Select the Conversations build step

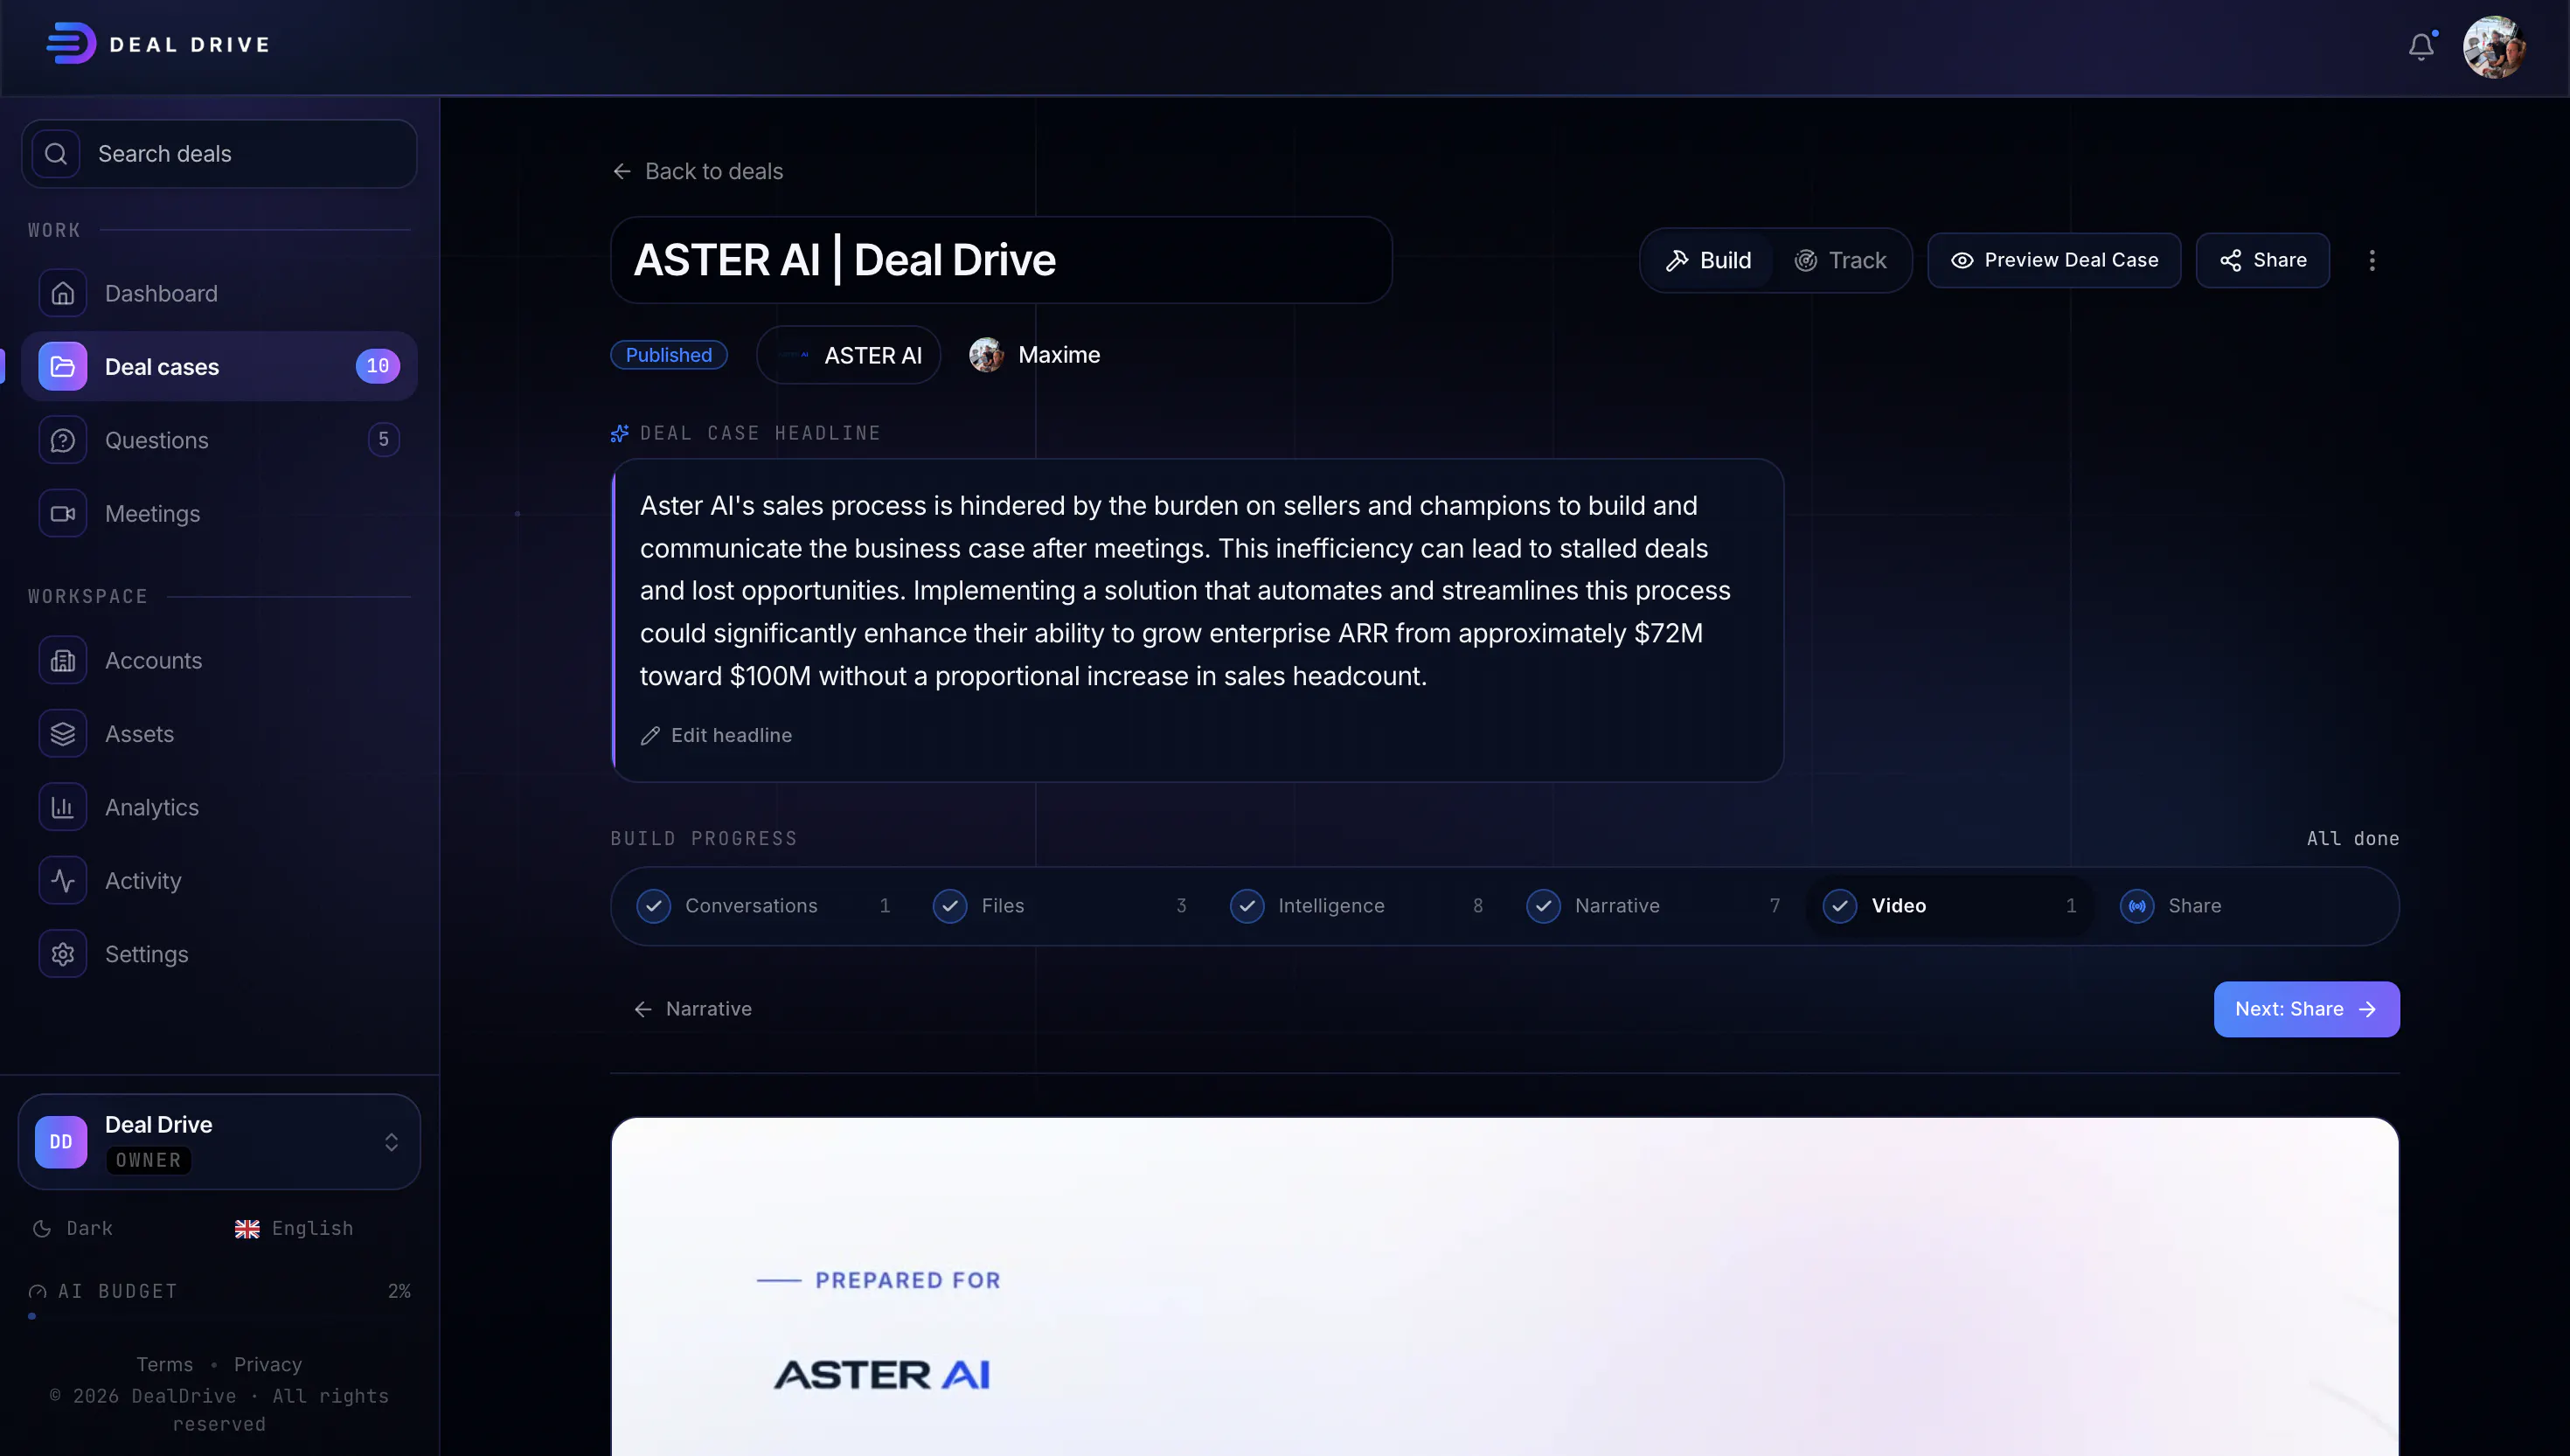[x=763, y=906]
